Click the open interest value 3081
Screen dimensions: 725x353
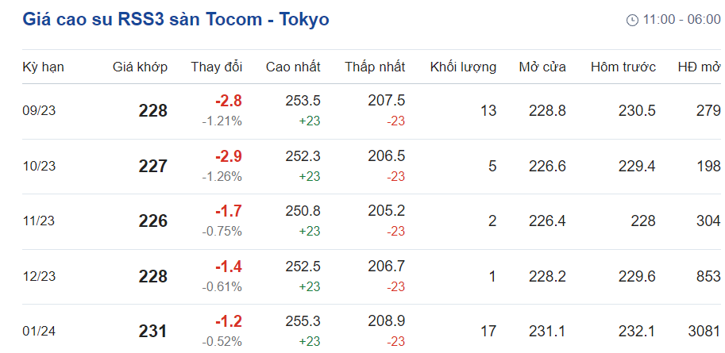[704, 331]
